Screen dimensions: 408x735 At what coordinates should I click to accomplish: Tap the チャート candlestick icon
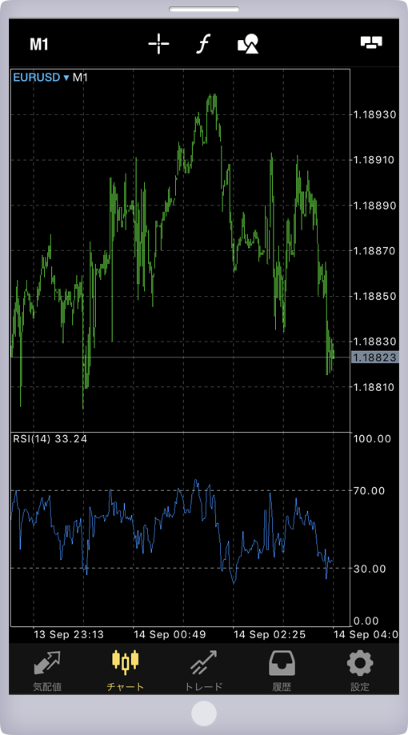[126, 662]
